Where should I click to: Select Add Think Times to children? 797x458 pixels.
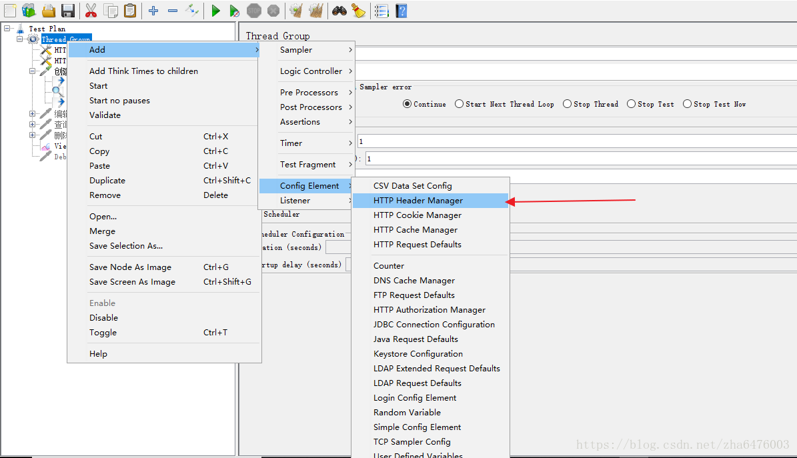coord(163,71)
